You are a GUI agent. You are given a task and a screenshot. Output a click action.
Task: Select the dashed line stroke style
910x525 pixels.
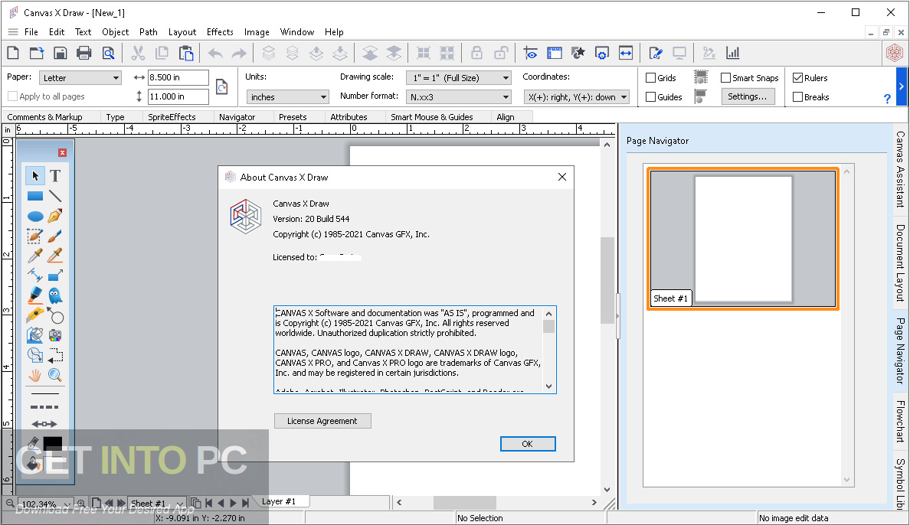(44, 407)
